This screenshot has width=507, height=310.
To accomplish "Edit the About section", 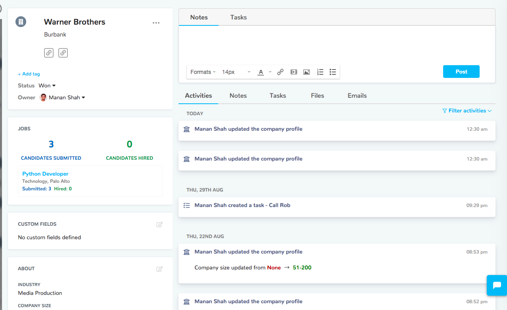I will pyautogui.click(x=159, y=269).
